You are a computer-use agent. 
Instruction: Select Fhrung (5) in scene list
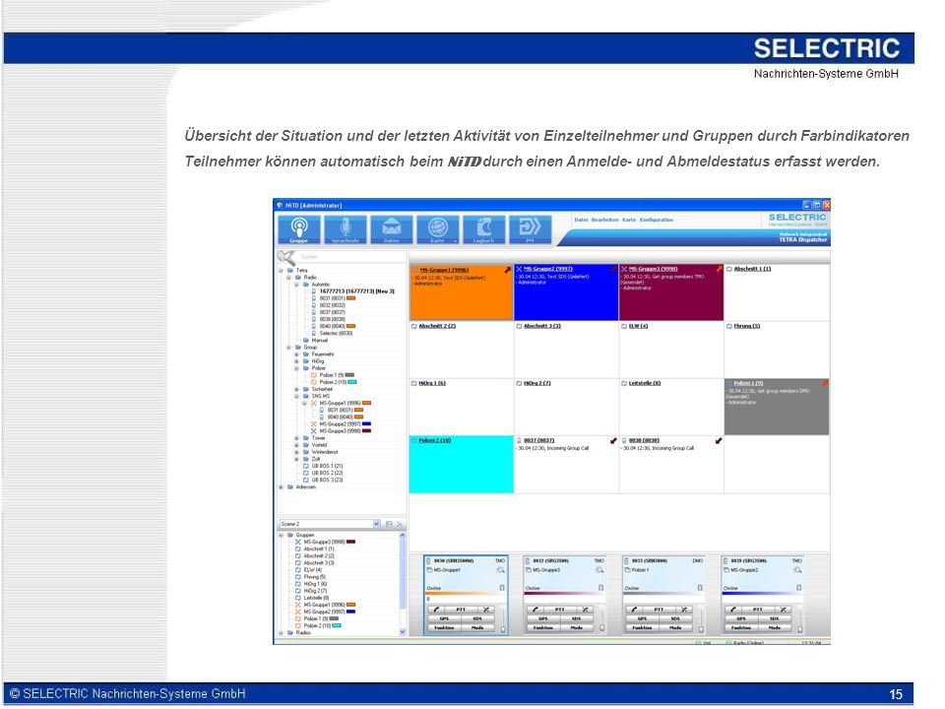(315, 577)
